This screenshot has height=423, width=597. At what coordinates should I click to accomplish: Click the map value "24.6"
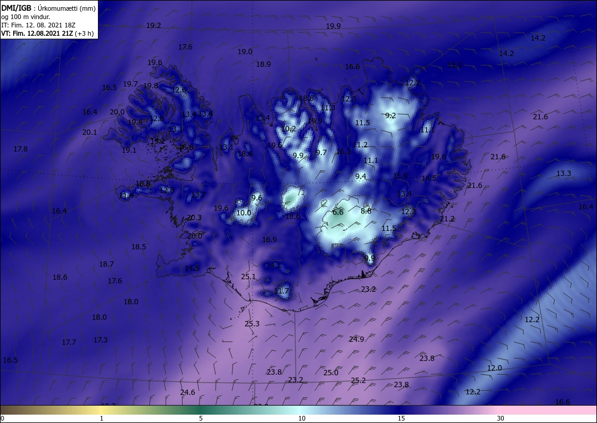(x=187, y=392)
